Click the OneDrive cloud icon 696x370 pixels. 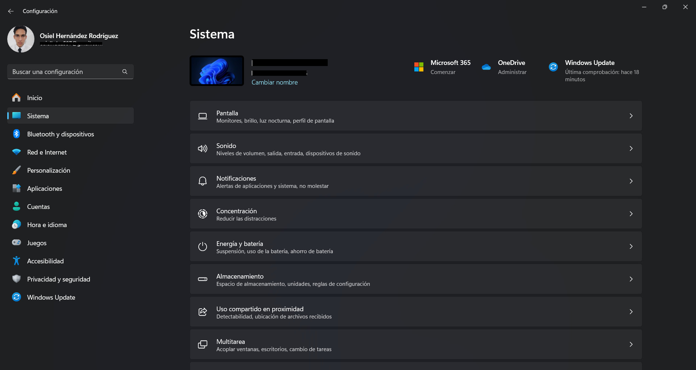(486, 67)
